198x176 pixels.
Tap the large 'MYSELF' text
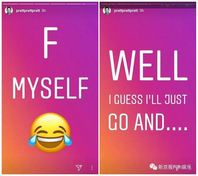50,88
